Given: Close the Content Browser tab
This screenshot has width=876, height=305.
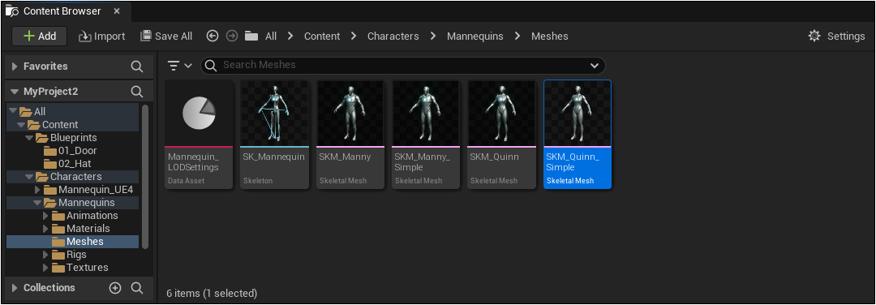Looking at the screenshot, I should click(116, 11).
